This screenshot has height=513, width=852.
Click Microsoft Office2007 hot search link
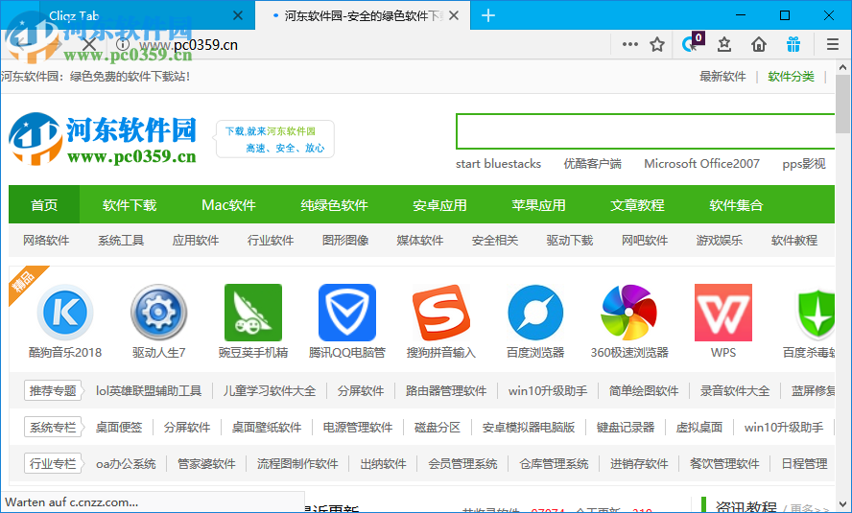point(701,163)
